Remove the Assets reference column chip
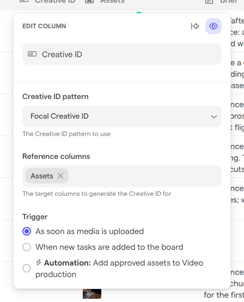244x302 pixels. point(60,176)
